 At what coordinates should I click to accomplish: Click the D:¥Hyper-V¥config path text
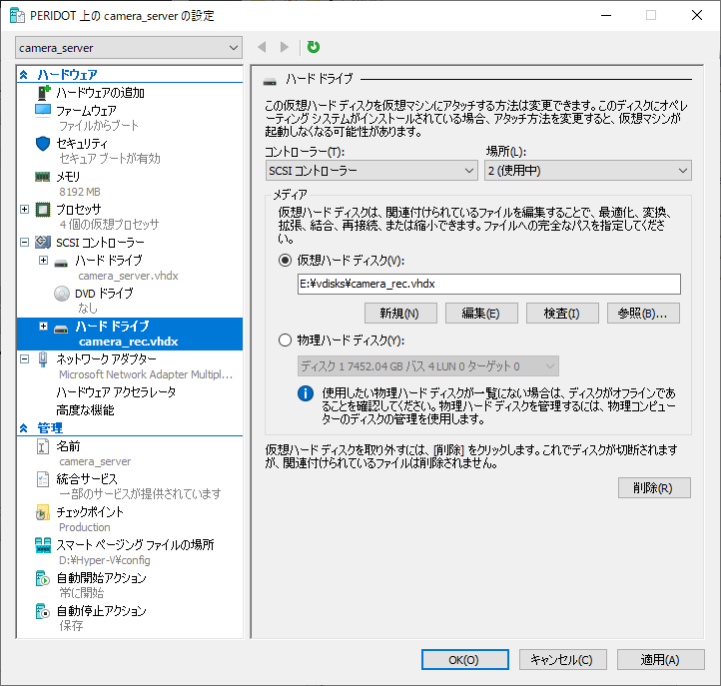tap(105, 560)
